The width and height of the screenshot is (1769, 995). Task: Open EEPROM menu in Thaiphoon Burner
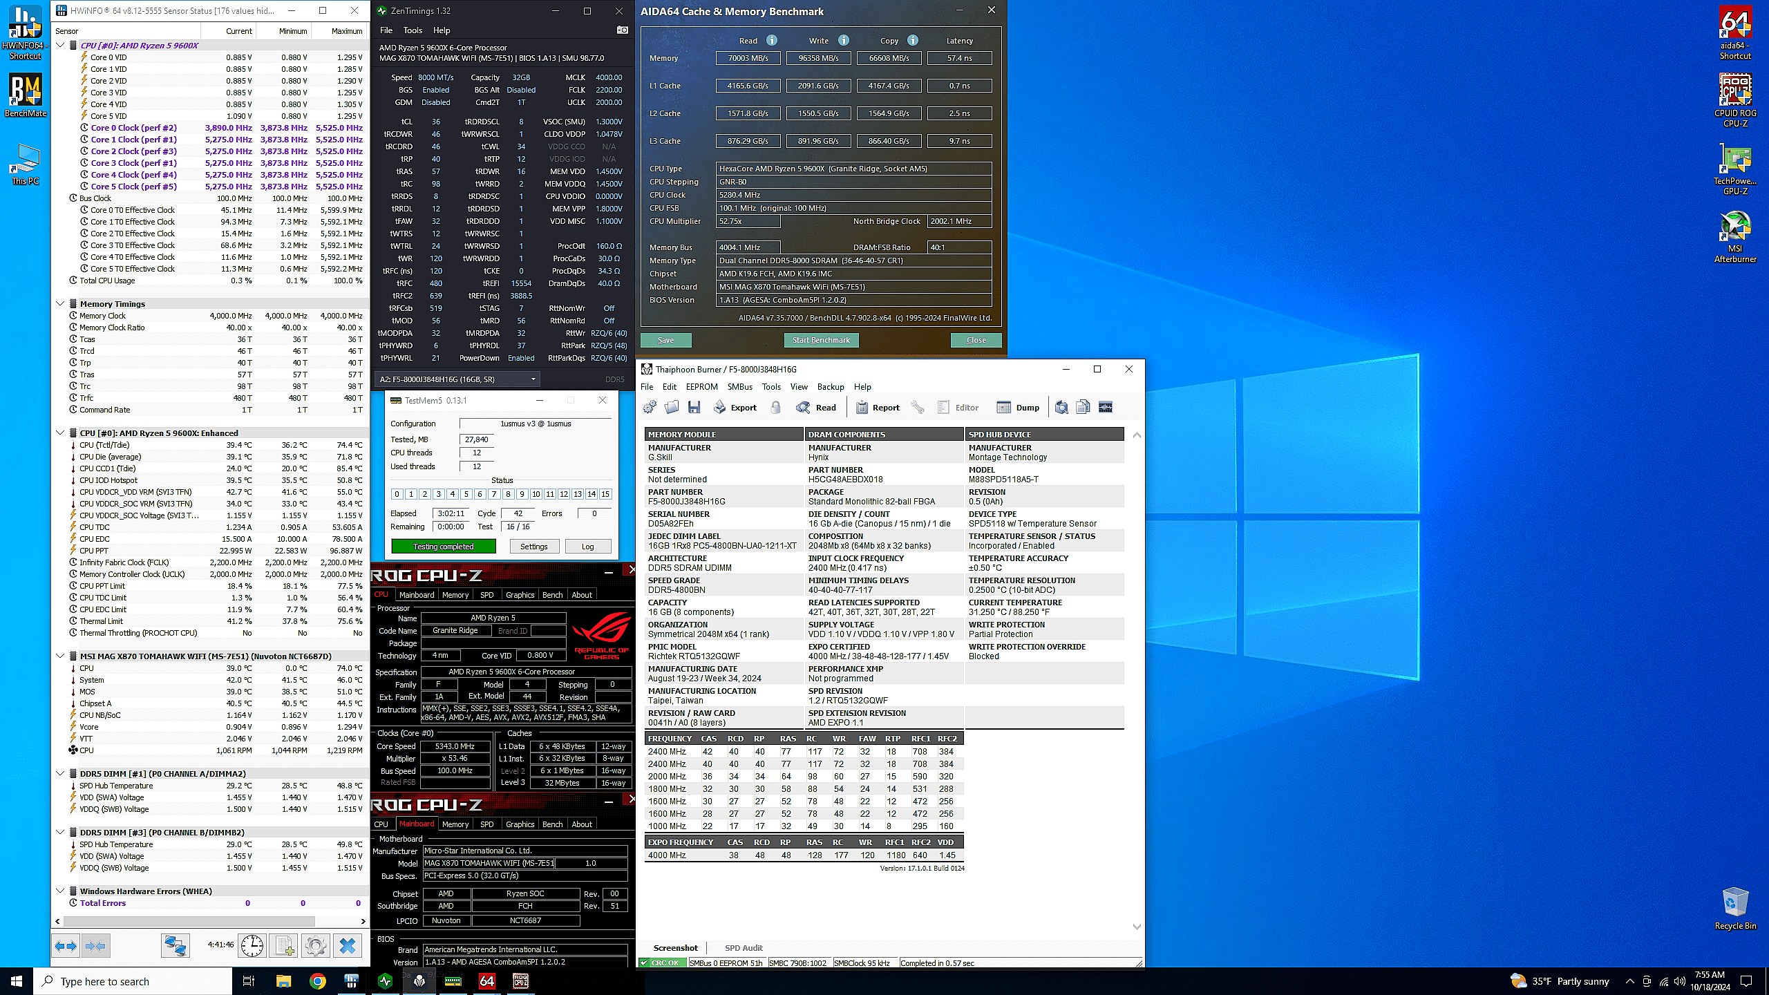701,387
